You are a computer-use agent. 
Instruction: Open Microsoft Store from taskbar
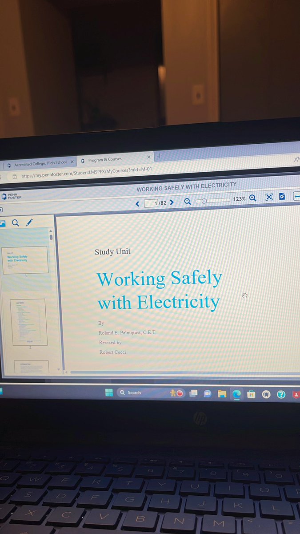251,394
